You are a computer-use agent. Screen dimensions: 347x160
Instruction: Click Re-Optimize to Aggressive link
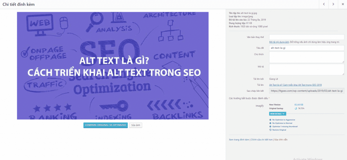284,120
